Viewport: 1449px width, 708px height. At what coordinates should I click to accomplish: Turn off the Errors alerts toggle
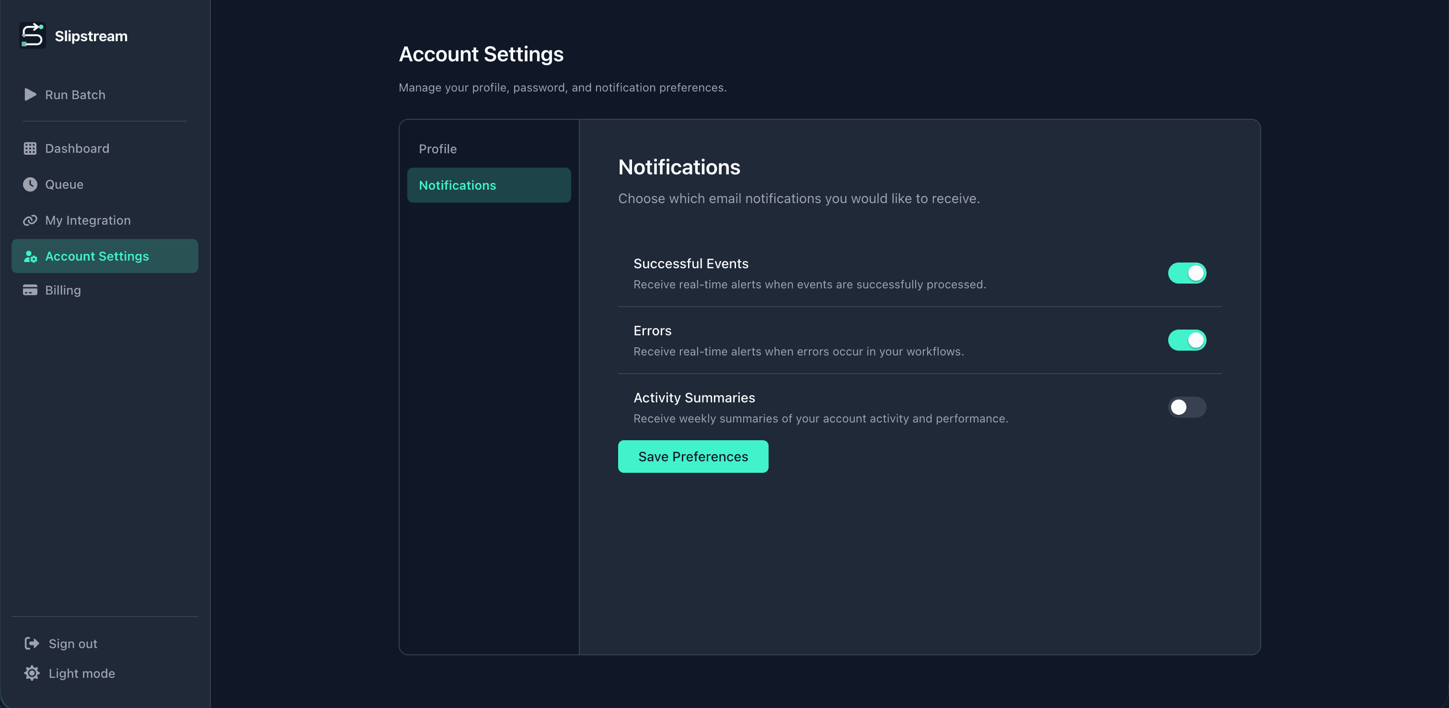[1187, 340]
